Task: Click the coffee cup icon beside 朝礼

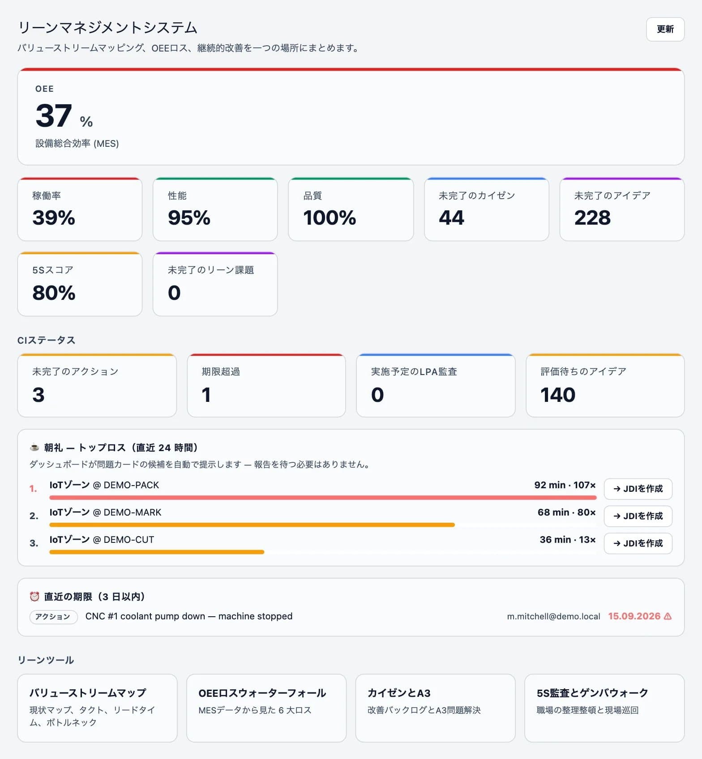Action: pos(34,447)
